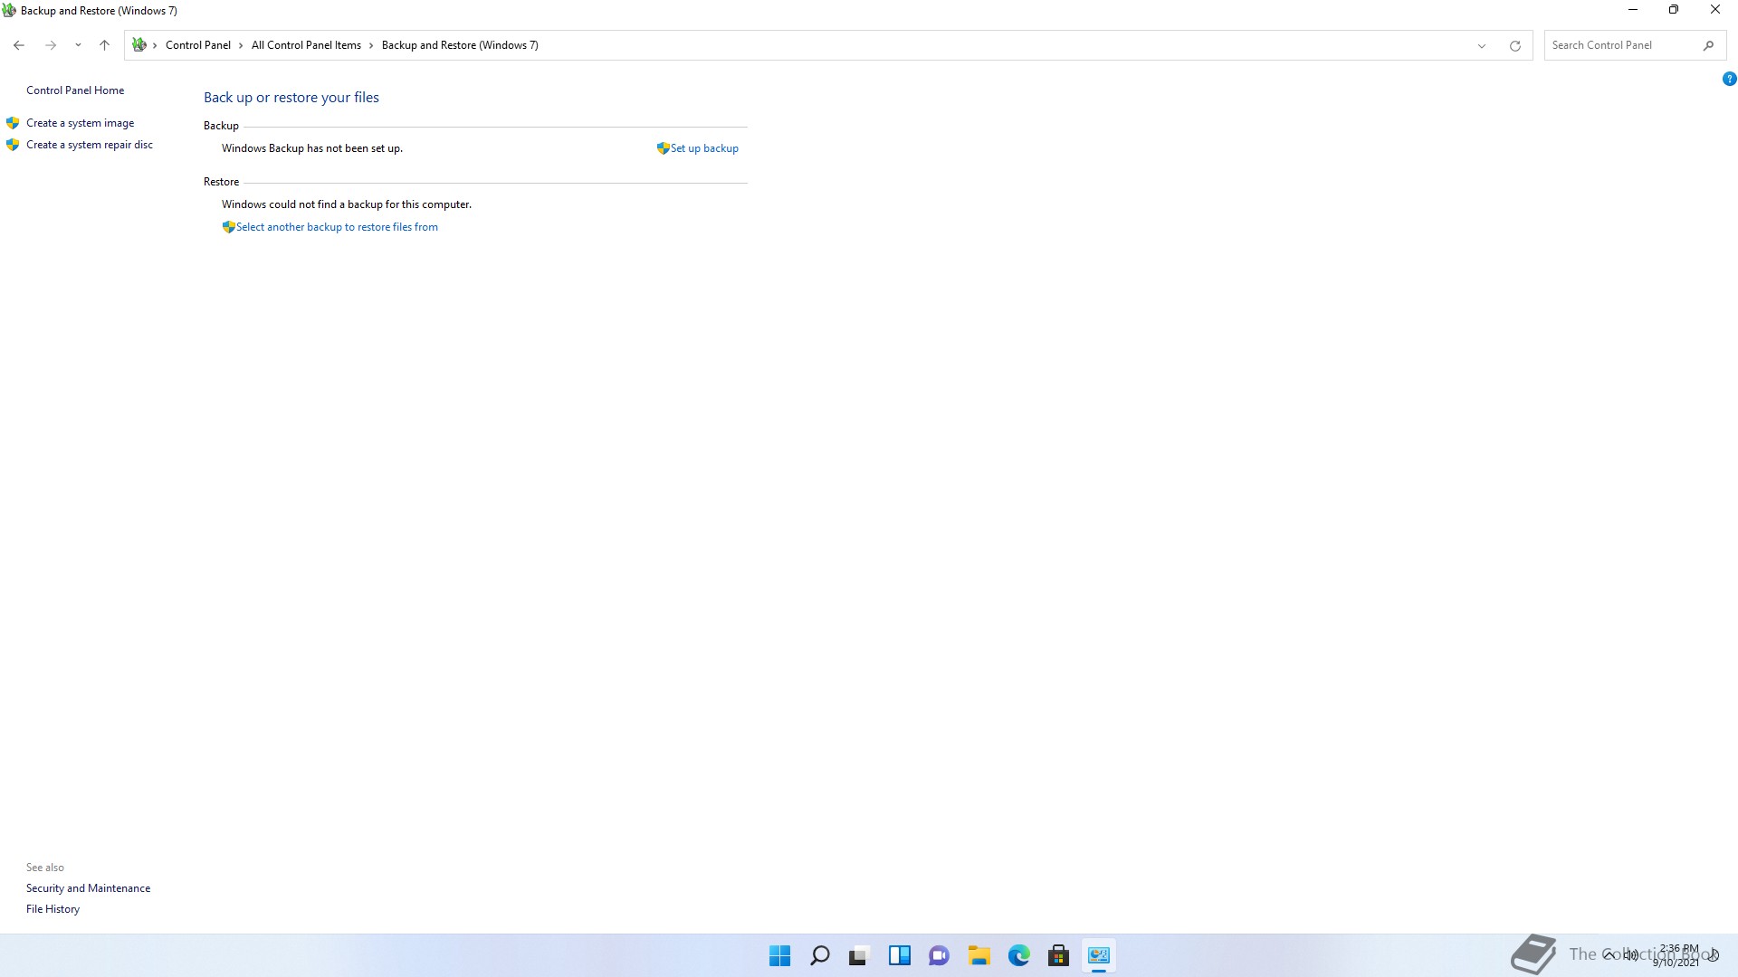Image resolution: width=1738 pixels, height=977 pixels.
Task: Click Control Panel taskbar icon
Action: (1098, 955)
